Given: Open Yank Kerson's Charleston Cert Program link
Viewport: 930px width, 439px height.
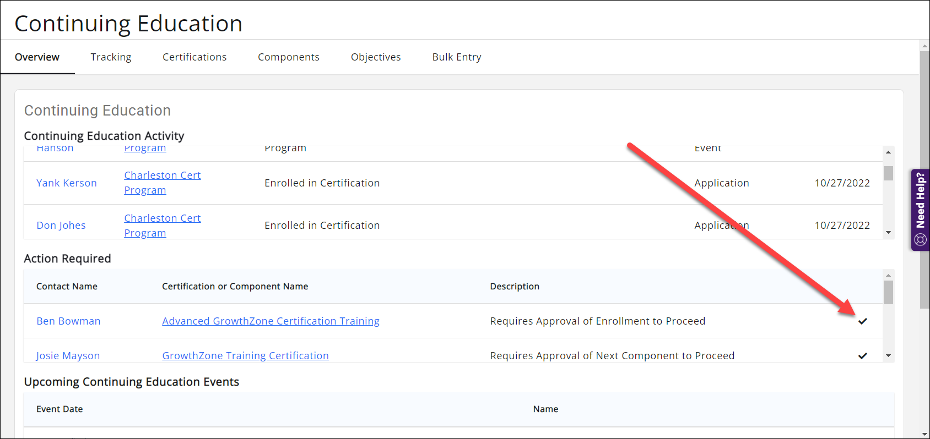Looking at the screenshot, I should pyautogui.click(x=162, y=175).
